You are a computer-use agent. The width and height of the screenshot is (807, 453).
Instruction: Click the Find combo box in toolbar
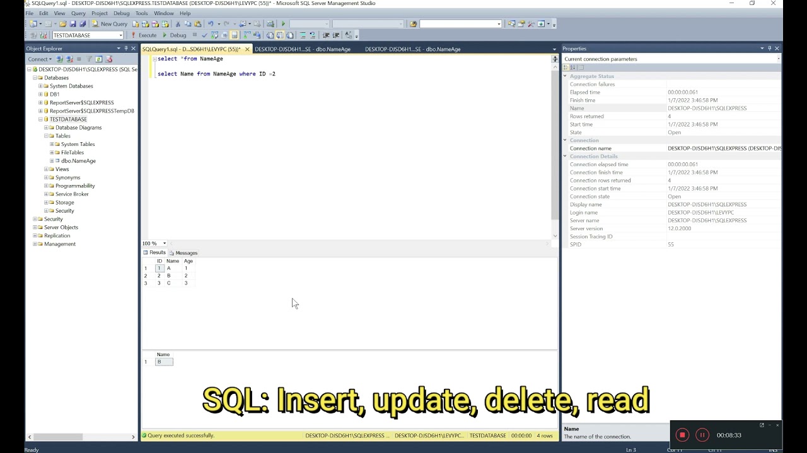460,24
